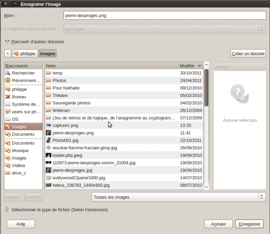Collapse the dialog with title bar up arrow
The height and width of the screenshot is (234, 270).
(x=15, y=4)
